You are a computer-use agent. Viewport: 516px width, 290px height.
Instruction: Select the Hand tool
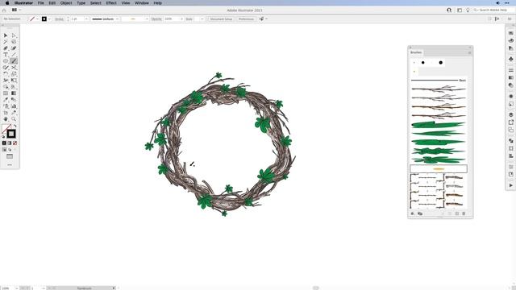coord(6,119)
